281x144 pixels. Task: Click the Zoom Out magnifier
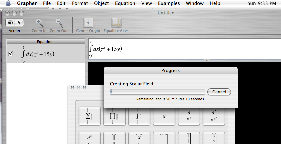(x=59, y=23)
